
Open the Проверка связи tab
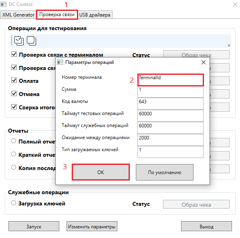point(57,14)
